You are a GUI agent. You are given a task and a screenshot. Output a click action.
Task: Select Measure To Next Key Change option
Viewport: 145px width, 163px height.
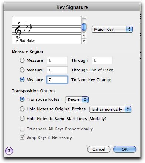click(22, 80)
